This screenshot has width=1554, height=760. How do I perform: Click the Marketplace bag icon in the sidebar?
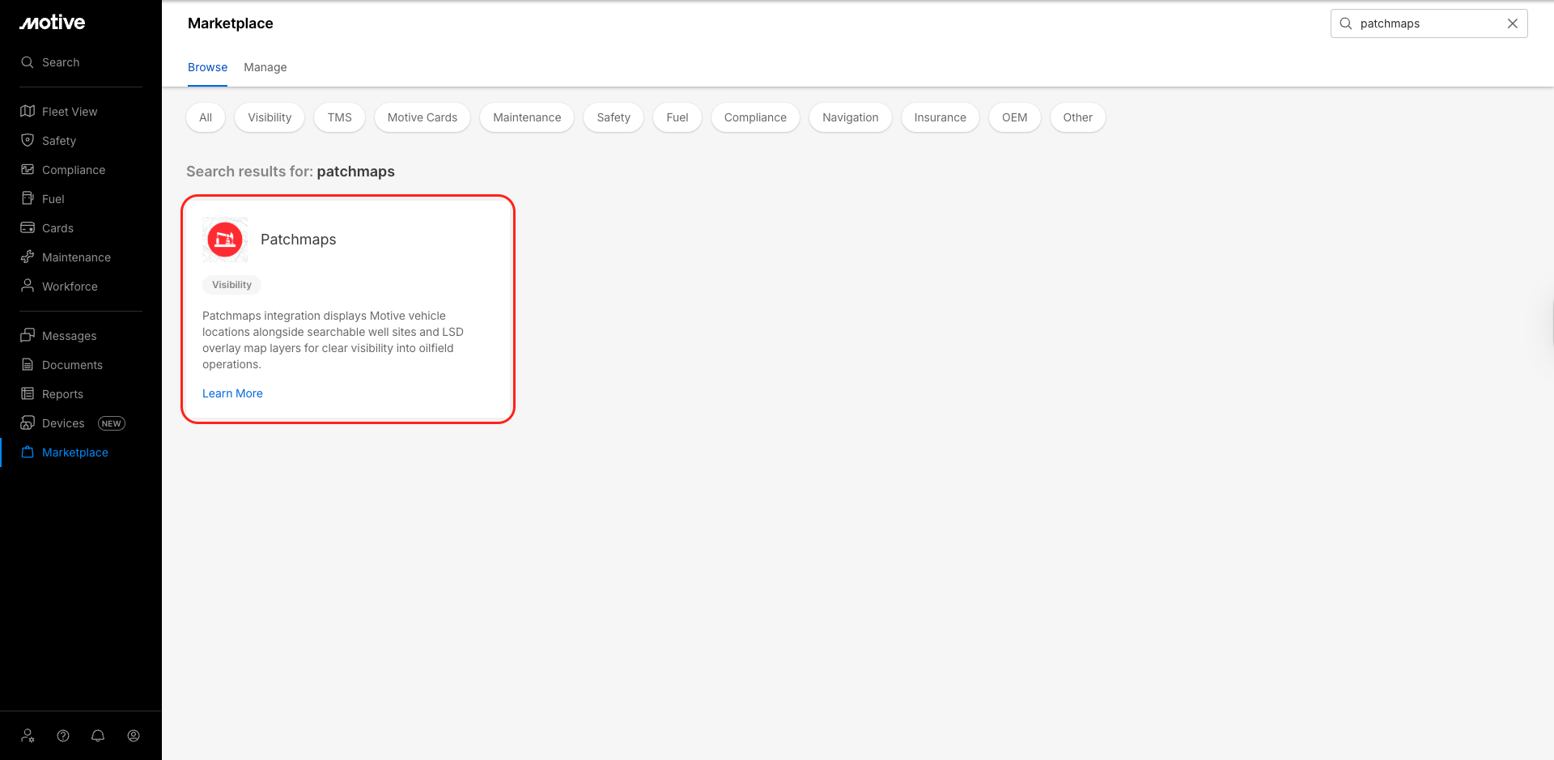pos(28,452)
